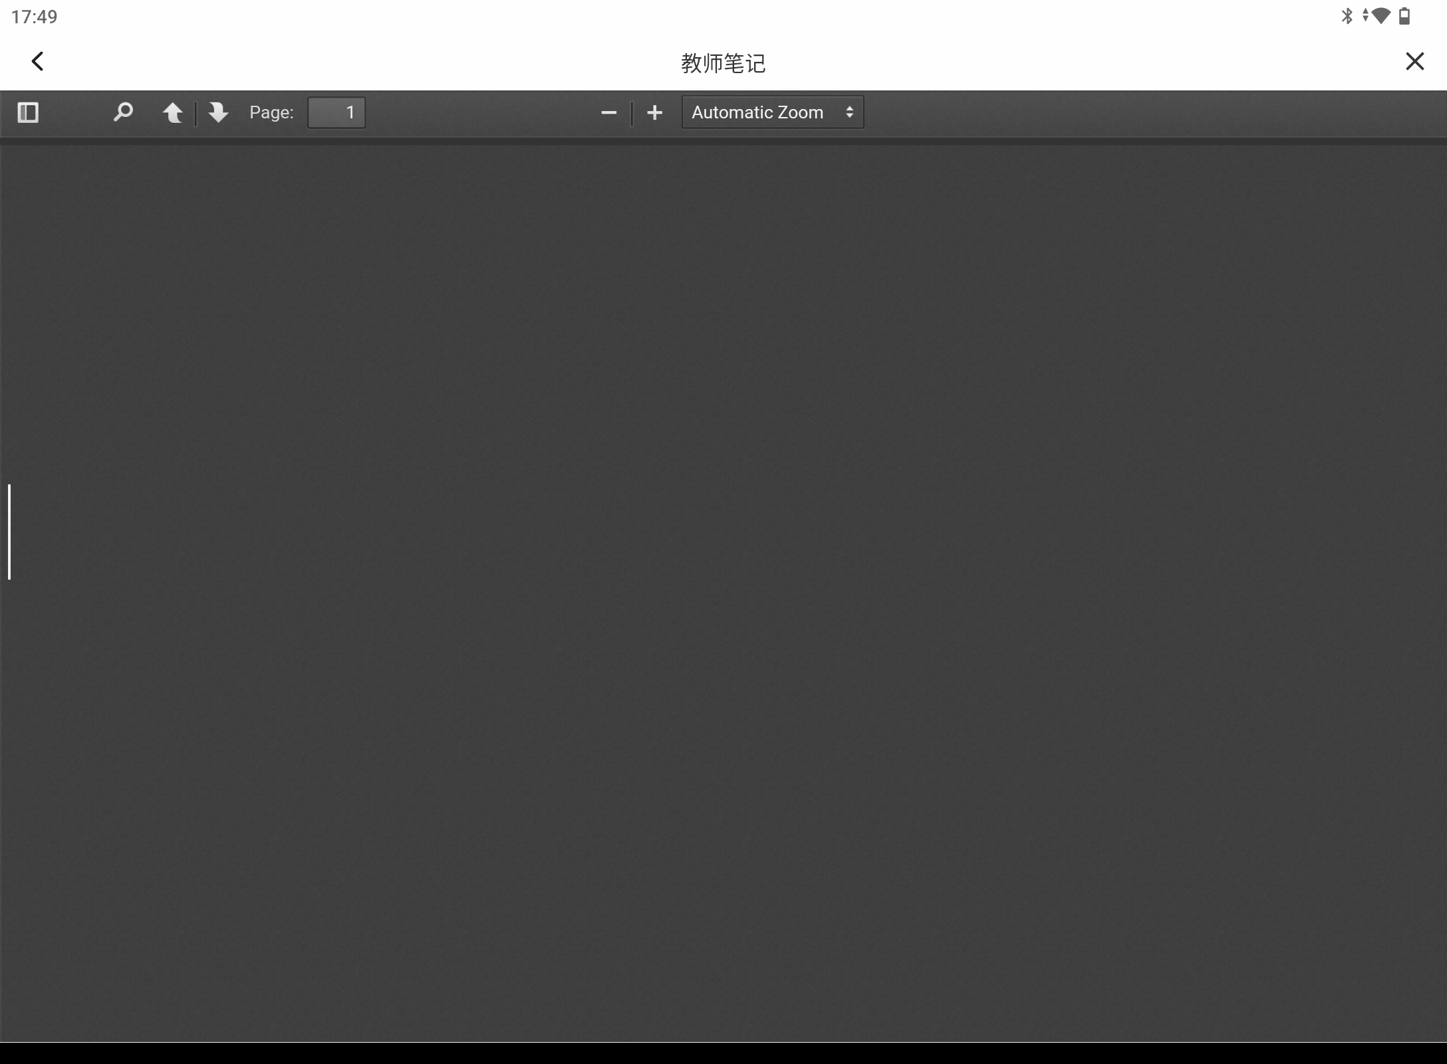
Task: Close the 教师笔记 viewer
Action: (x=1414, y=62)
